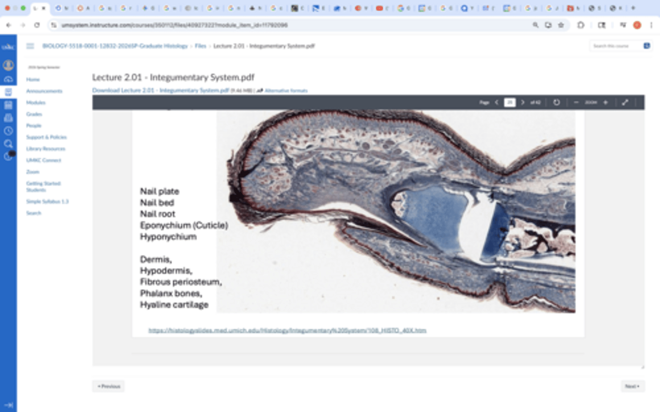Toggle the course menu hamburger icon
Screen dimensions: 660x412
click(x=30, y=46)
